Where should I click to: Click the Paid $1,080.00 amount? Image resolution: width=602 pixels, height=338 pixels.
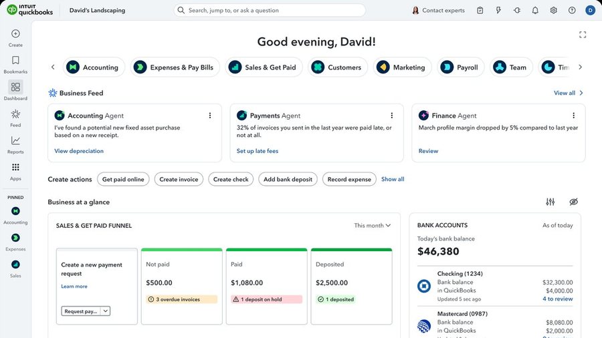click(247, 283)
